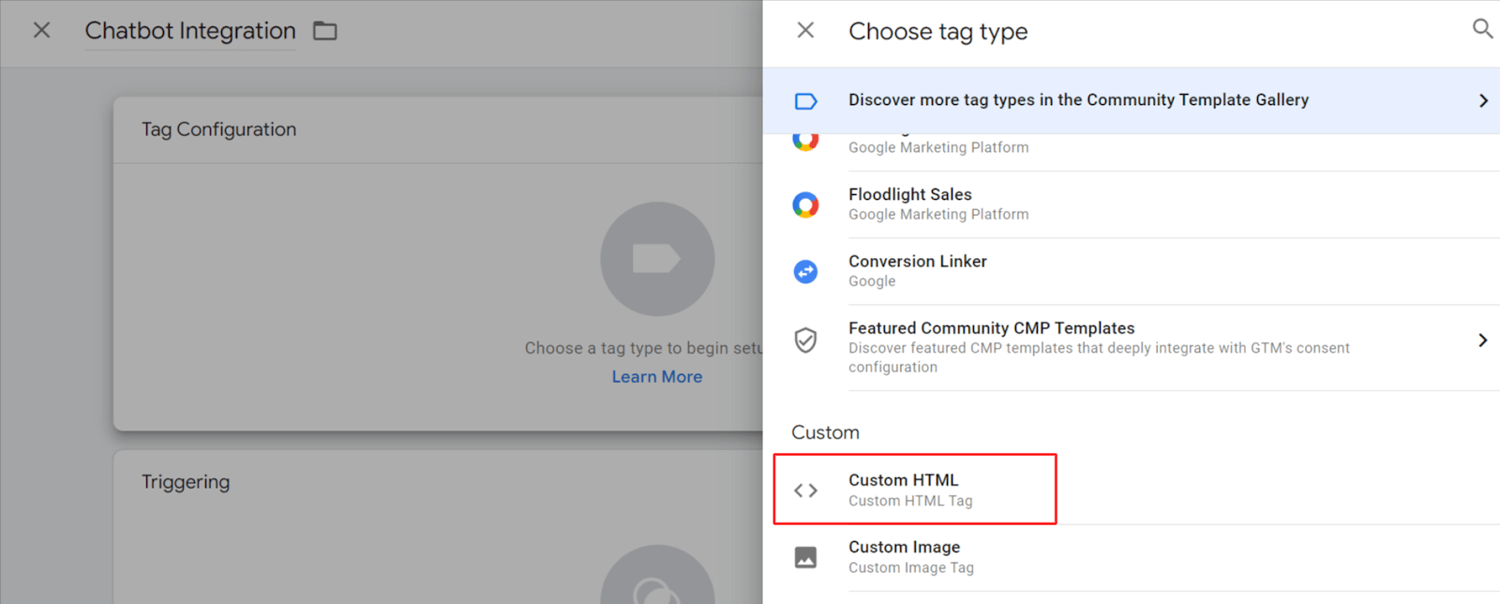This screenshot has width=1500, height=604.
Task: Click the shield icon for CMP Templates
Action: pyautogui.click(x=805, y=340)
